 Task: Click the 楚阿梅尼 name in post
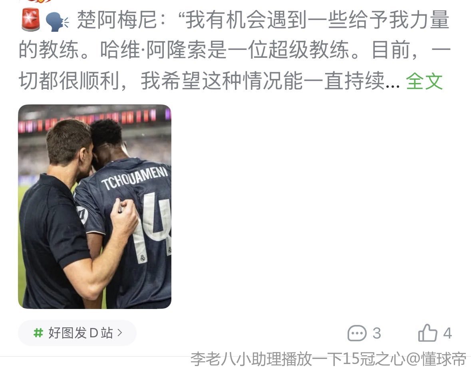117,20
